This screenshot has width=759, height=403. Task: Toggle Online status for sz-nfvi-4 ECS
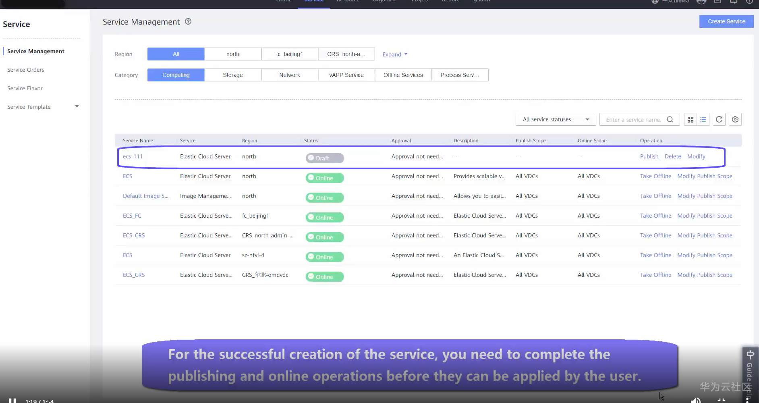pos(325,257)
